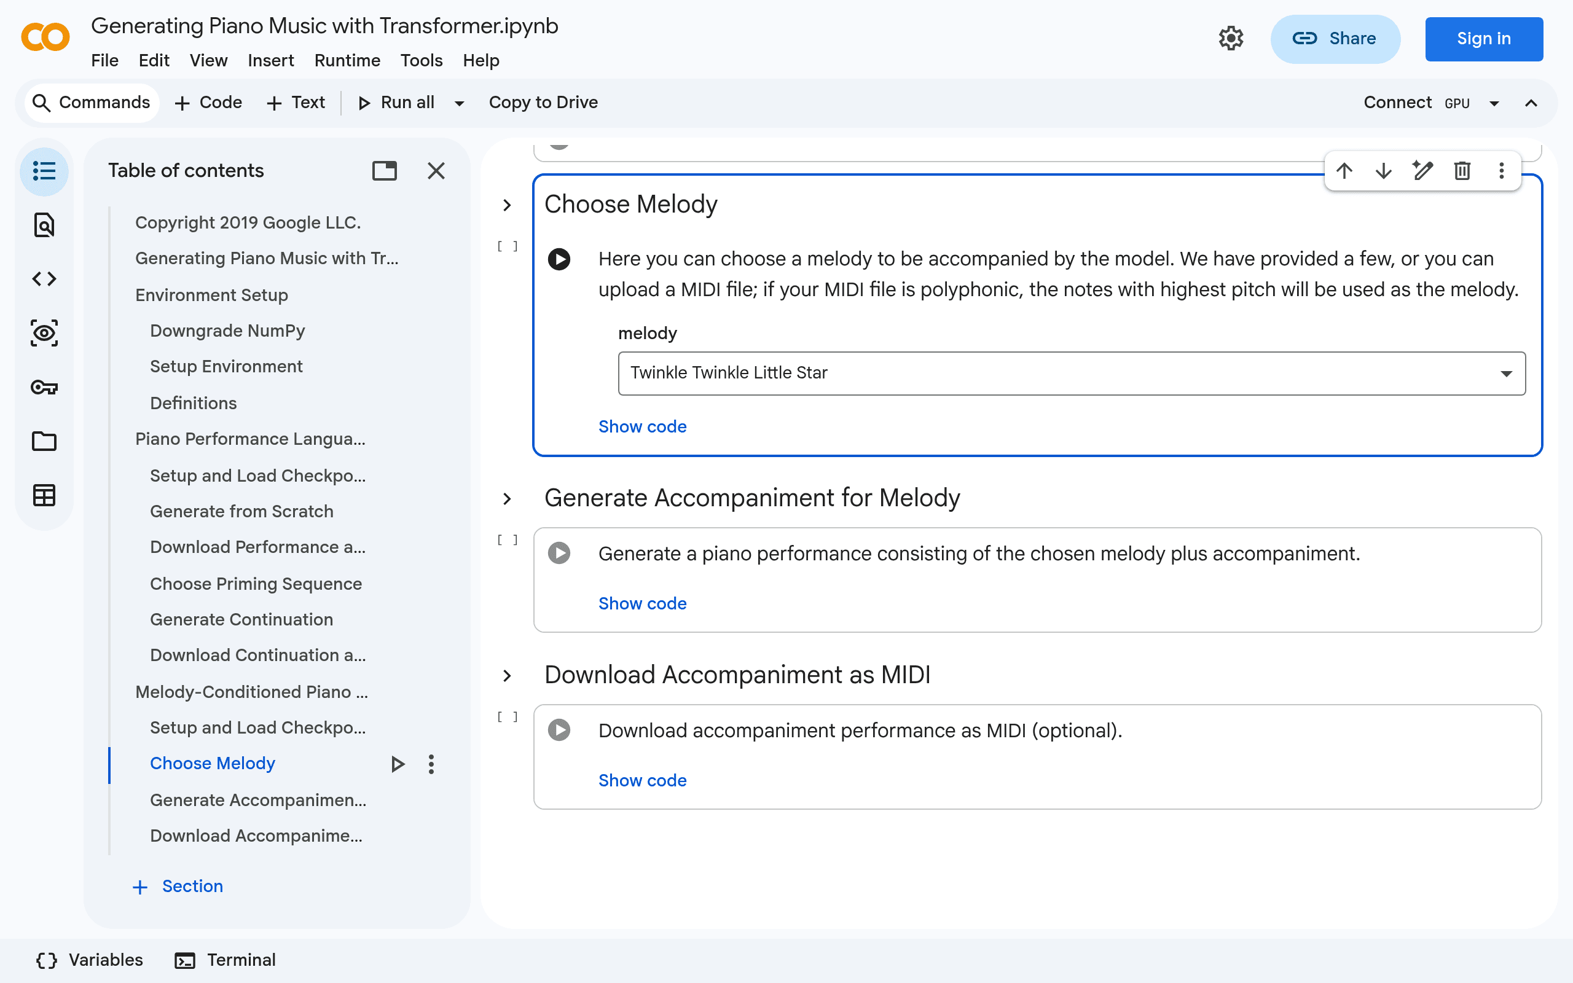1573x983 pixels.
Task: Open the melody selection dropdown
Action: point(1071,373)
